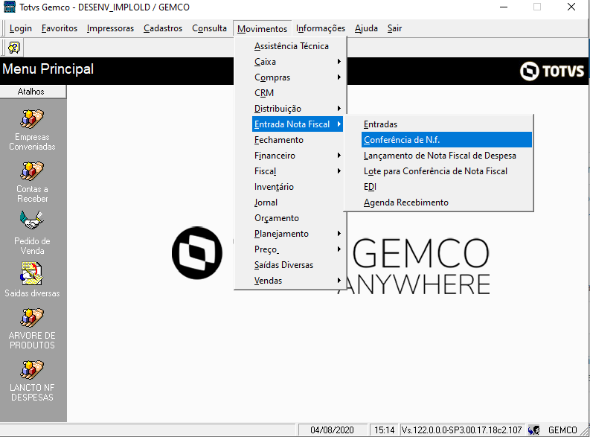Open the Favoritos menu
This screenshot has width=590, height=437.
[x=60, y=28]
